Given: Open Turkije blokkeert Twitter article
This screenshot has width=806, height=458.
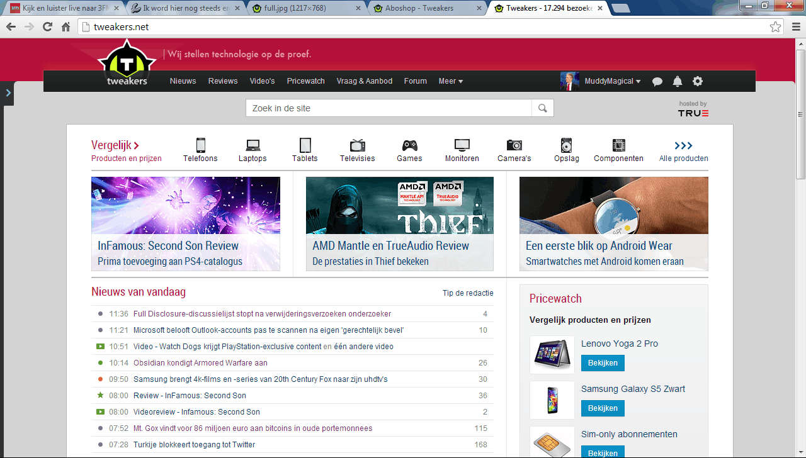Looking at the screenshot, I should point(194,445).
